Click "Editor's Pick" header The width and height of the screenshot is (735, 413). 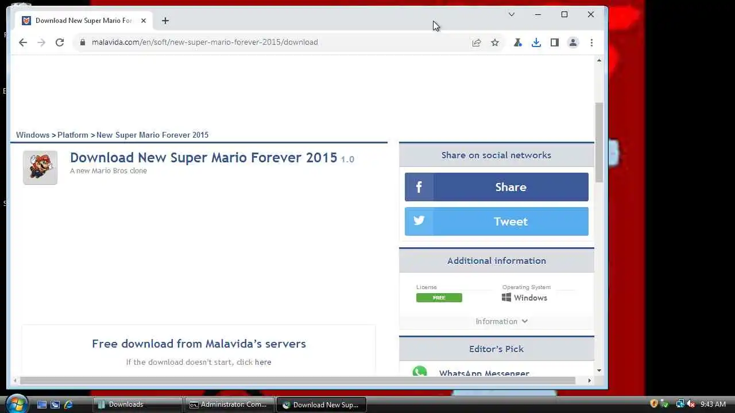point(496,349)
